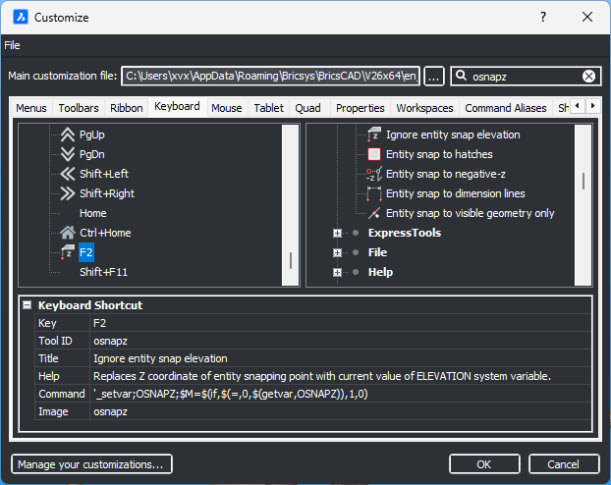Collapse the Keyboard Shortcut section
611x485 pixels.
tap(28, 305)
